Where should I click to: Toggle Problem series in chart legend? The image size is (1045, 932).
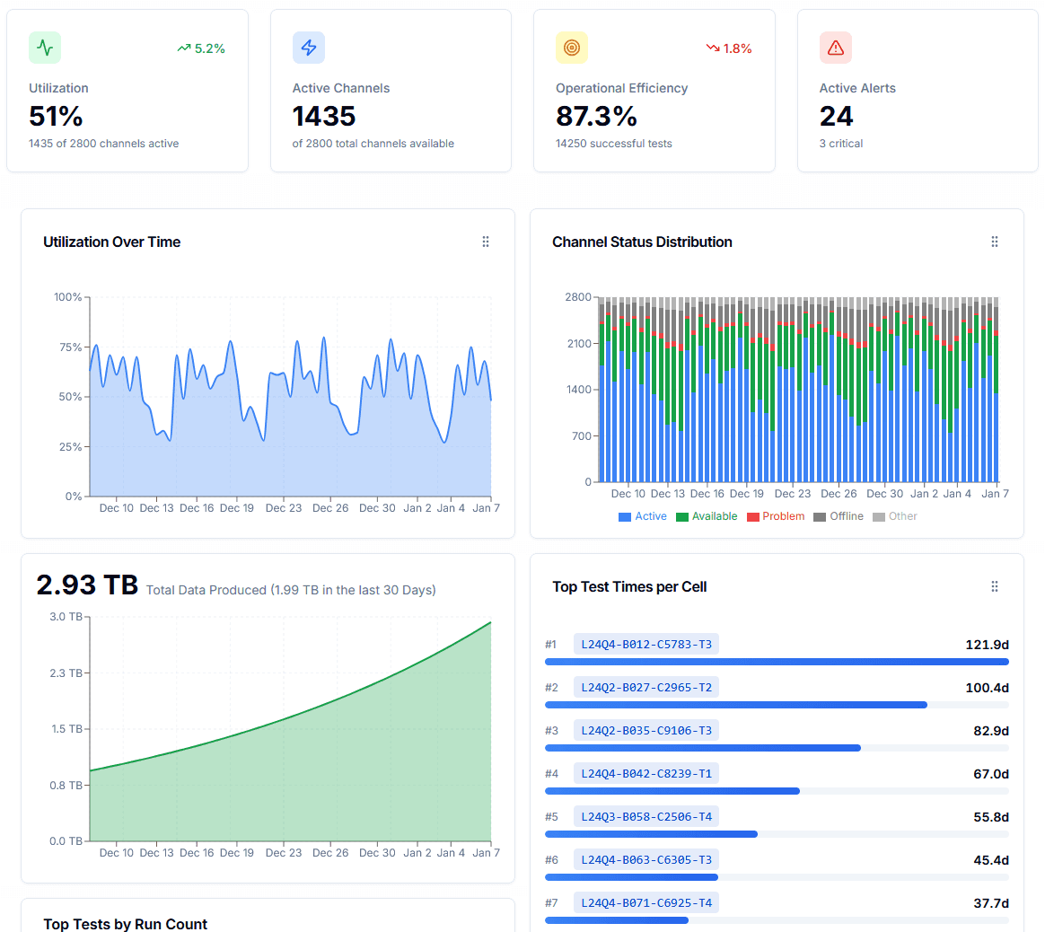tap(776, 516)
